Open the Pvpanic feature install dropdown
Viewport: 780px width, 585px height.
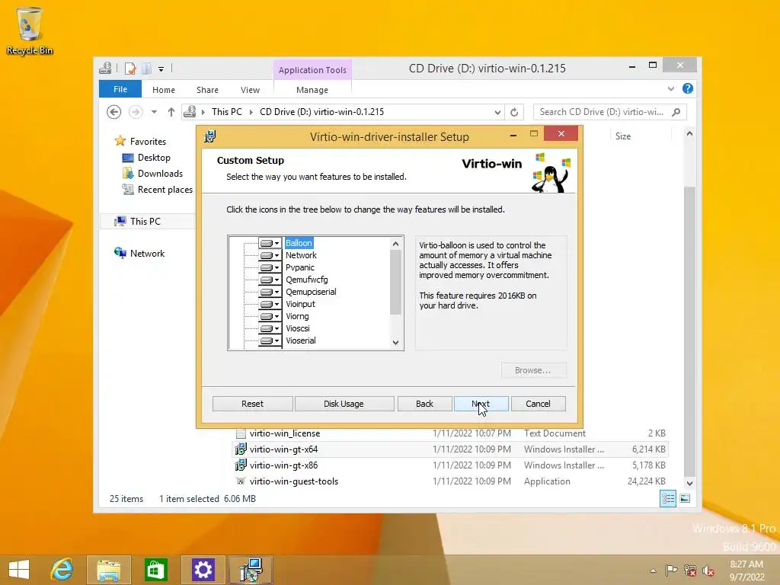(270, 267)
